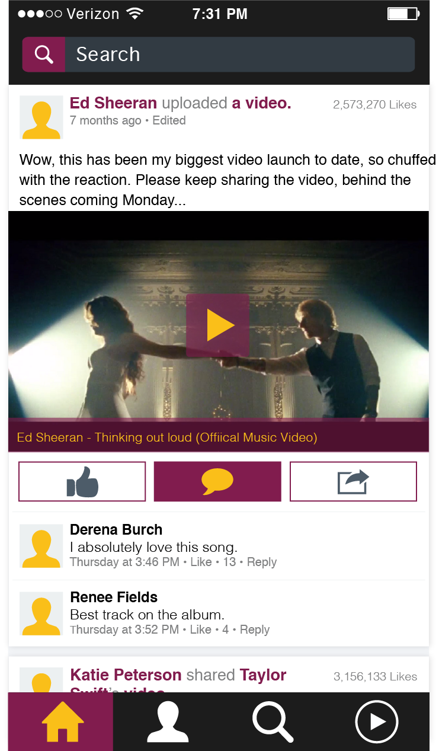Screen dimensions: 439x751
Task: Reply to Derena Burch's comment
Action: [262, 562]
